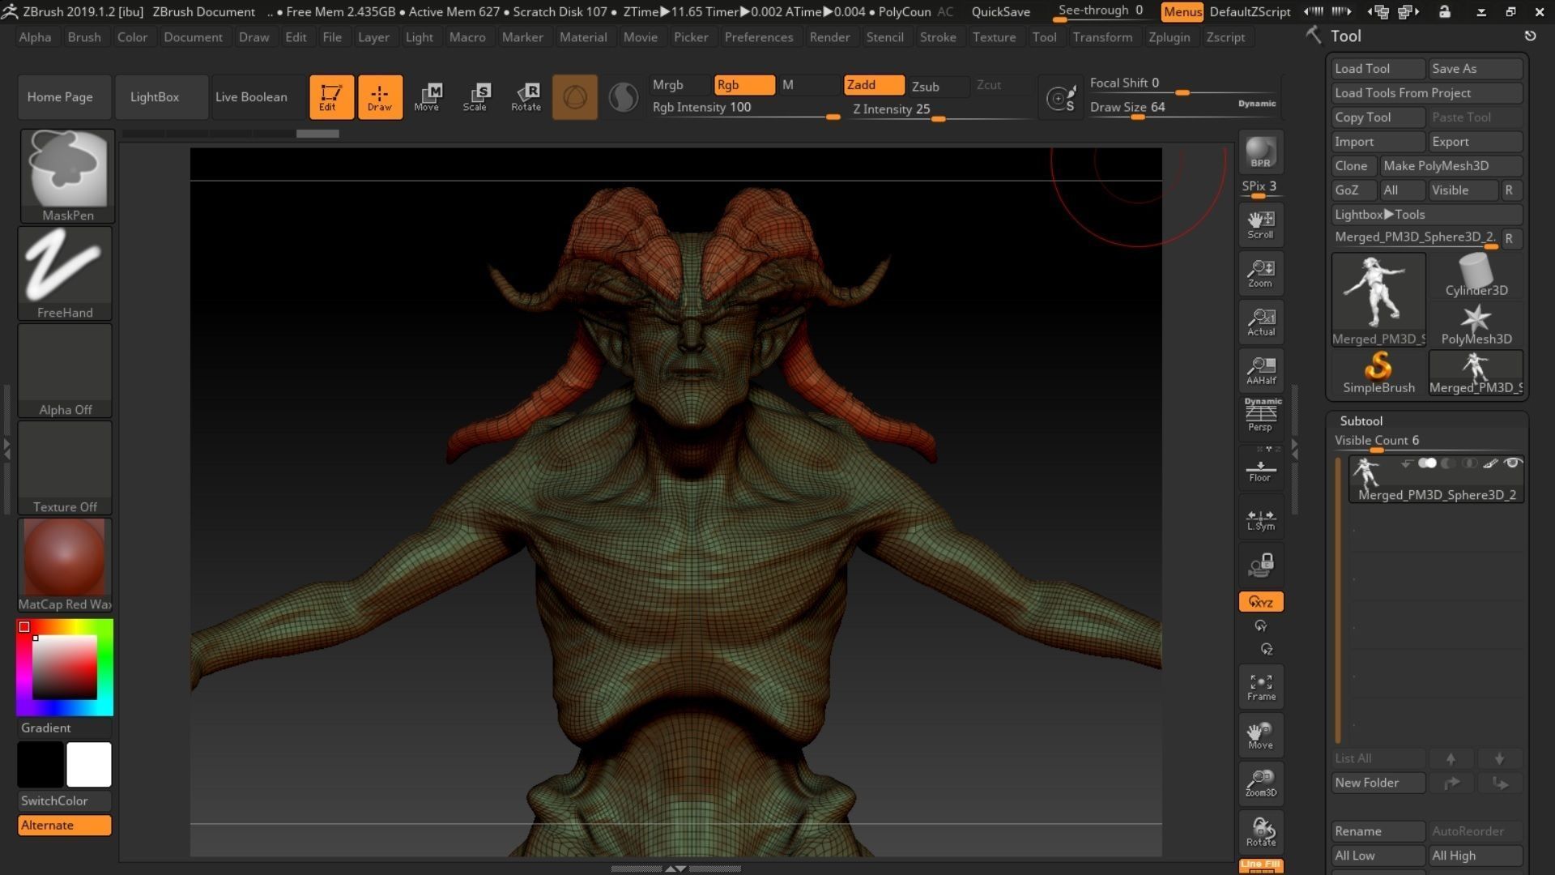
Task: Select the Move mode icon in the top toolbar
Action: click(x=429, y=96)
